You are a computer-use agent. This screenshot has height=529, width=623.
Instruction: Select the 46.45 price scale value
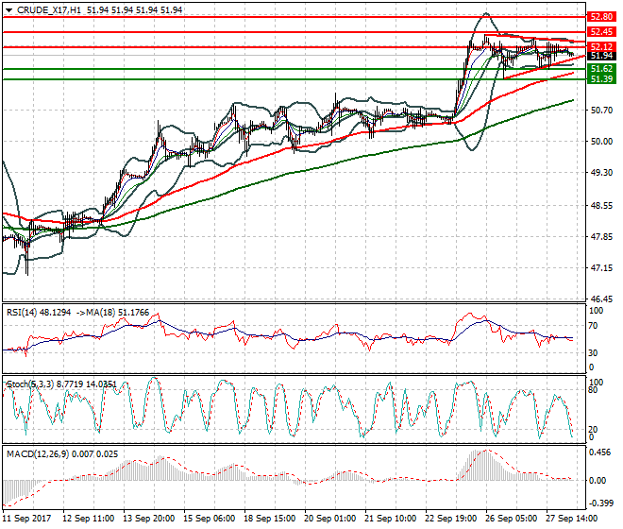pyautogui.click(x=601, y=299)
